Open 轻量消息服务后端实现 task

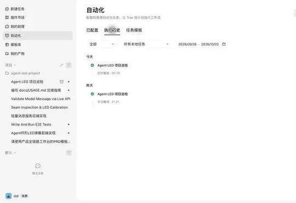pos(29,116)
